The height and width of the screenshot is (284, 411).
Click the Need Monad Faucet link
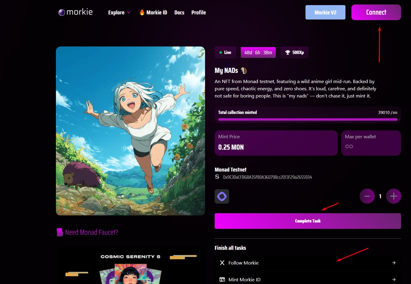click(x=91, y=232)
